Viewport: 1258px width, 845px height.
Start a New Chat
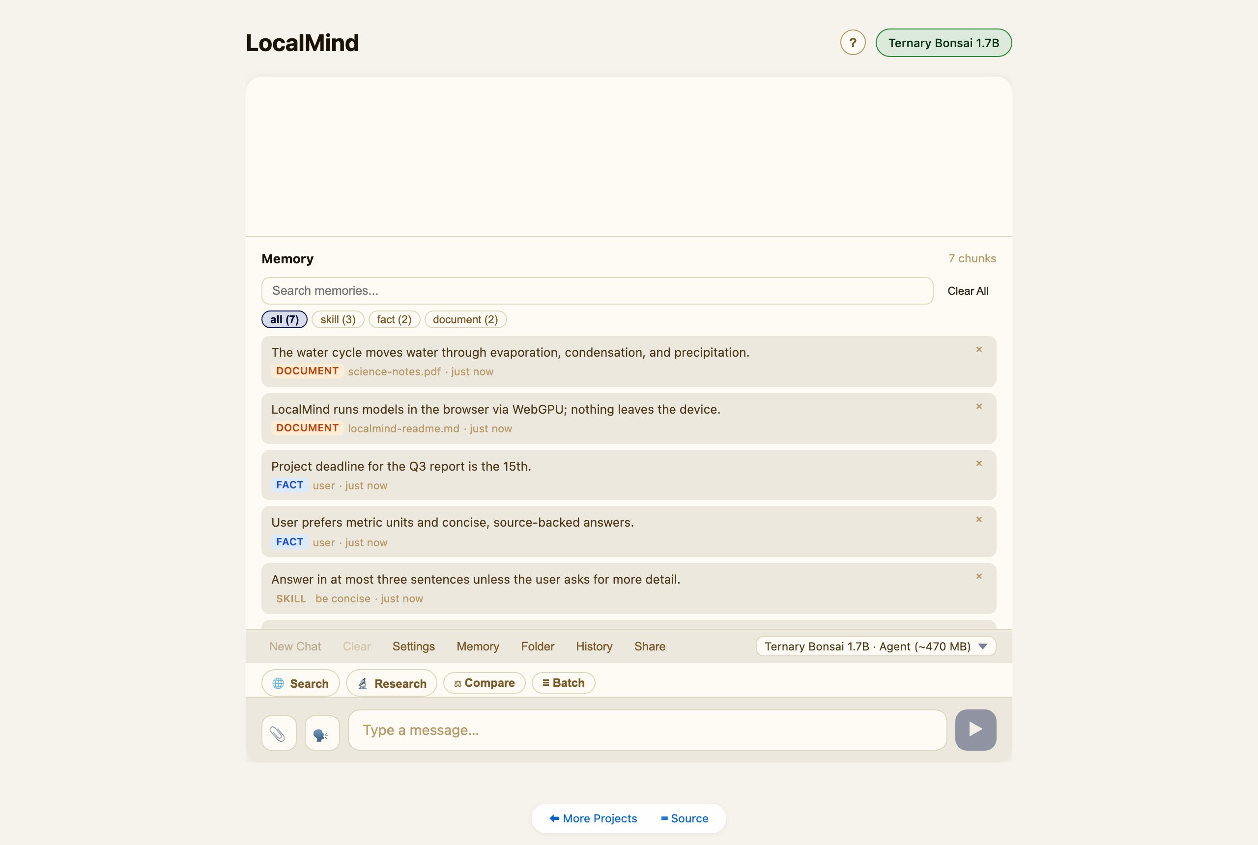coord(295,646)
